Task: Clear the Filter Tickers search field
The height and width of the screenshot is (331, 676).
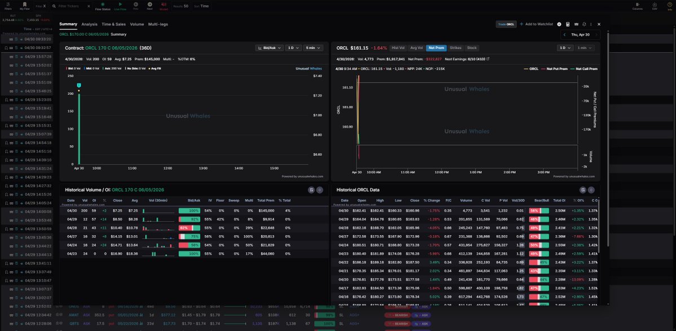Action: (x=89, y=6)
